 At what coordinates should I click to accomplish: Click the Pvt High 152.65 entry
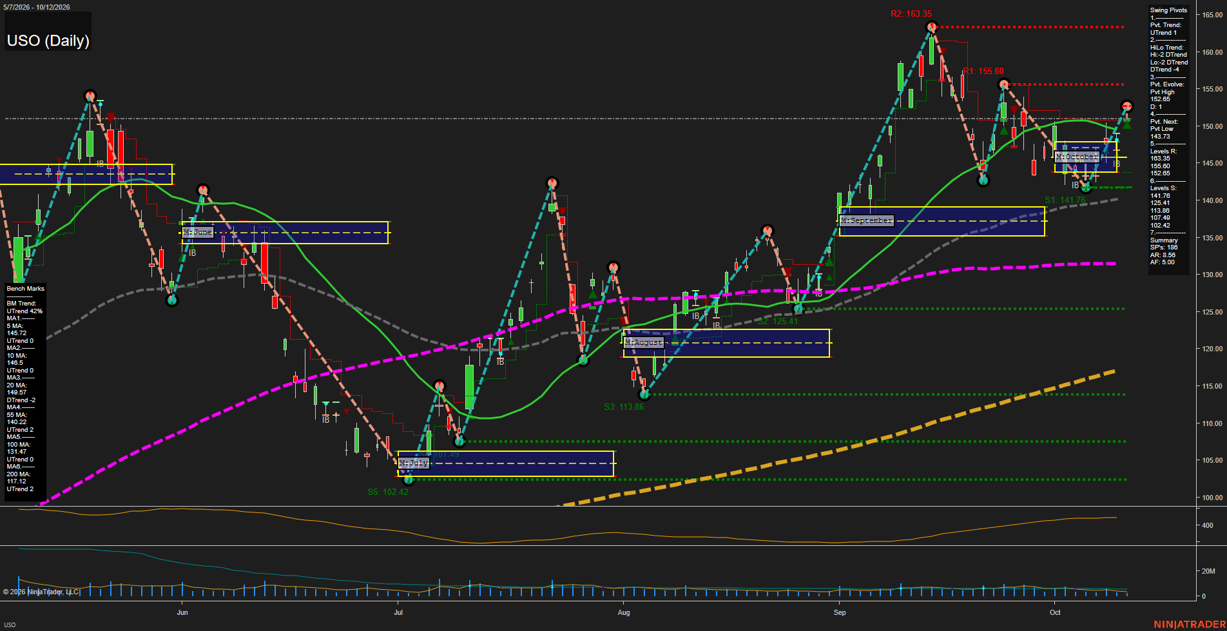tap(1163, 95)
